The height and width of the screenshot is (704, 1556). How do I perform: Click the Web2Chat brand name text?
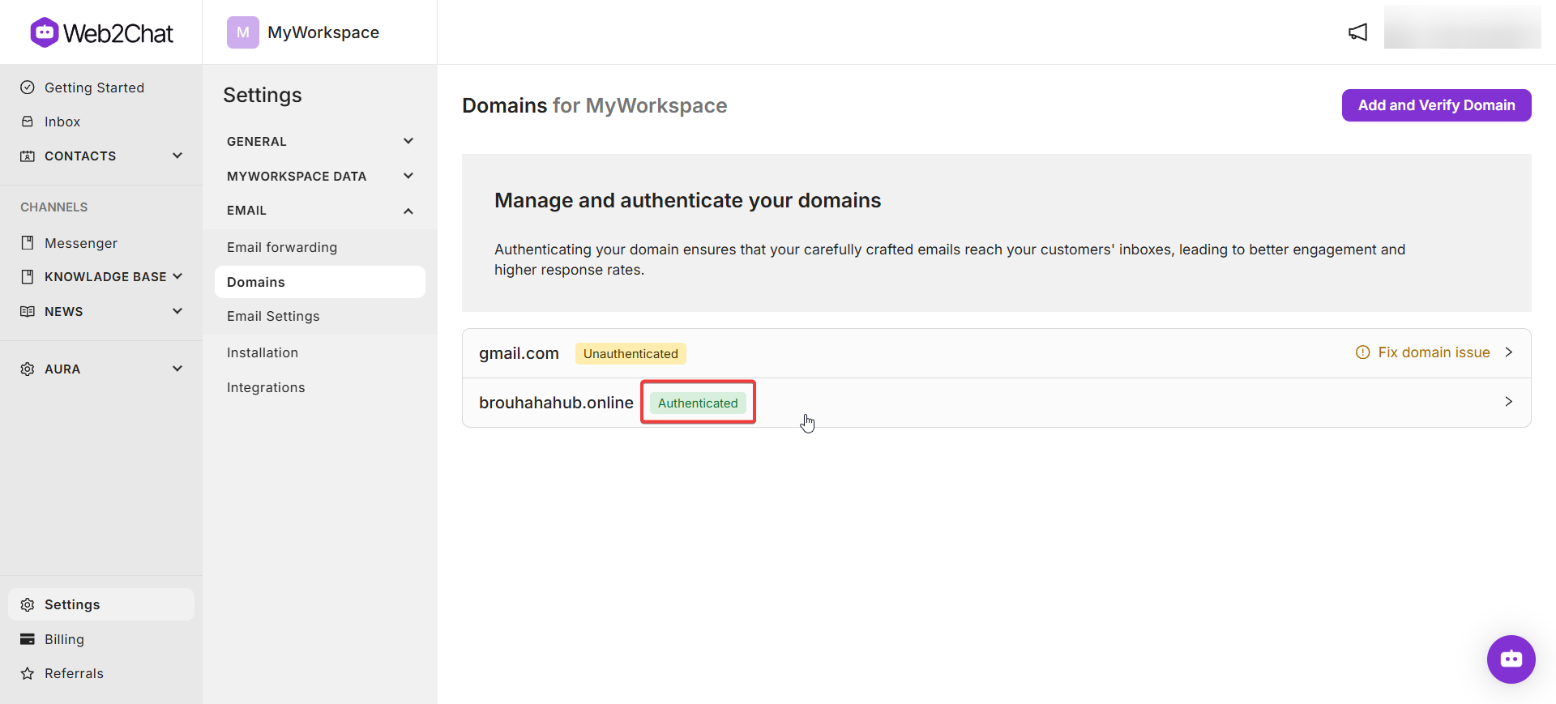[x=118, y=33]
